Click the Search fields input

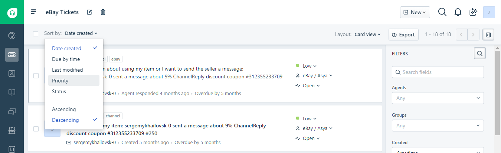[x=438, y=72]
